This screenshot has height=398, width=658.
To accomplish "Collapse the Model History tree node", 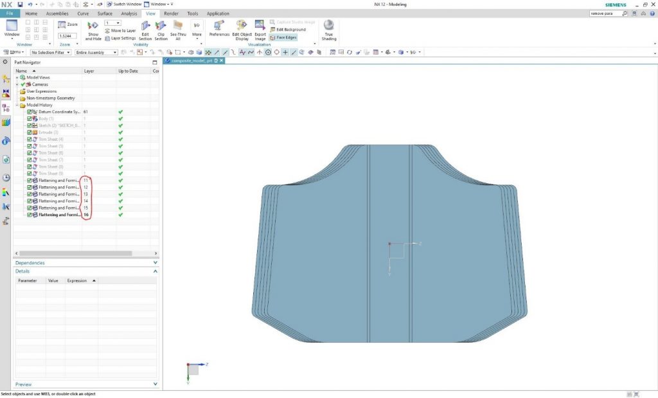I will [x=17, y=105].
